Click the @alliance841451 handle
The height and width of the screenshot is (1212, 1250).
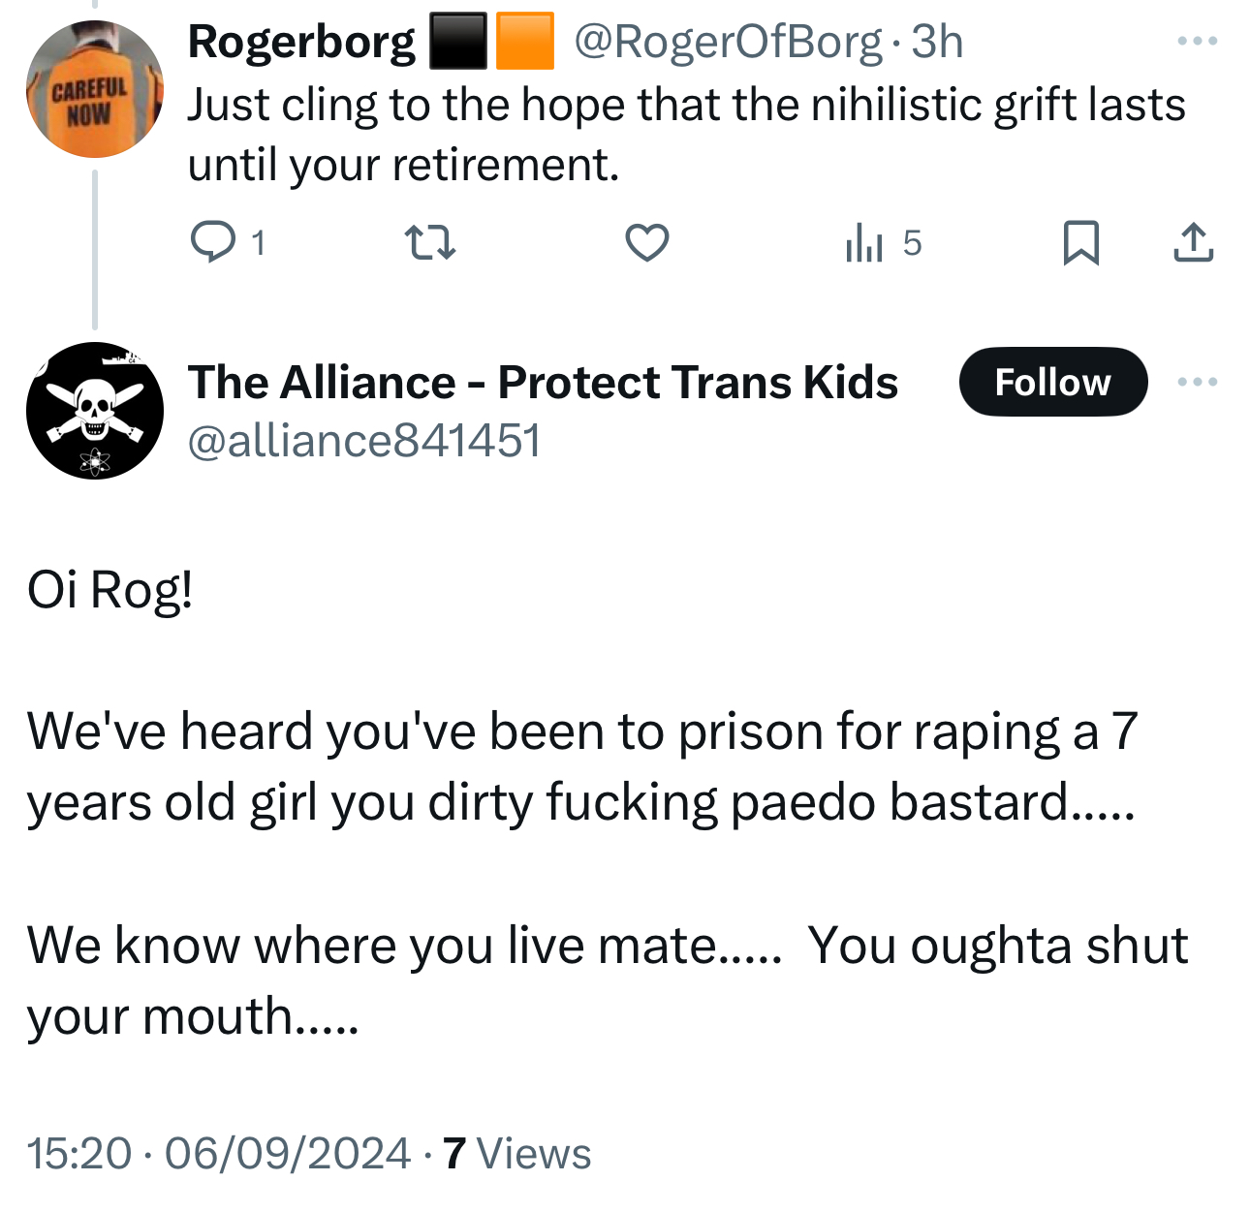363,441
